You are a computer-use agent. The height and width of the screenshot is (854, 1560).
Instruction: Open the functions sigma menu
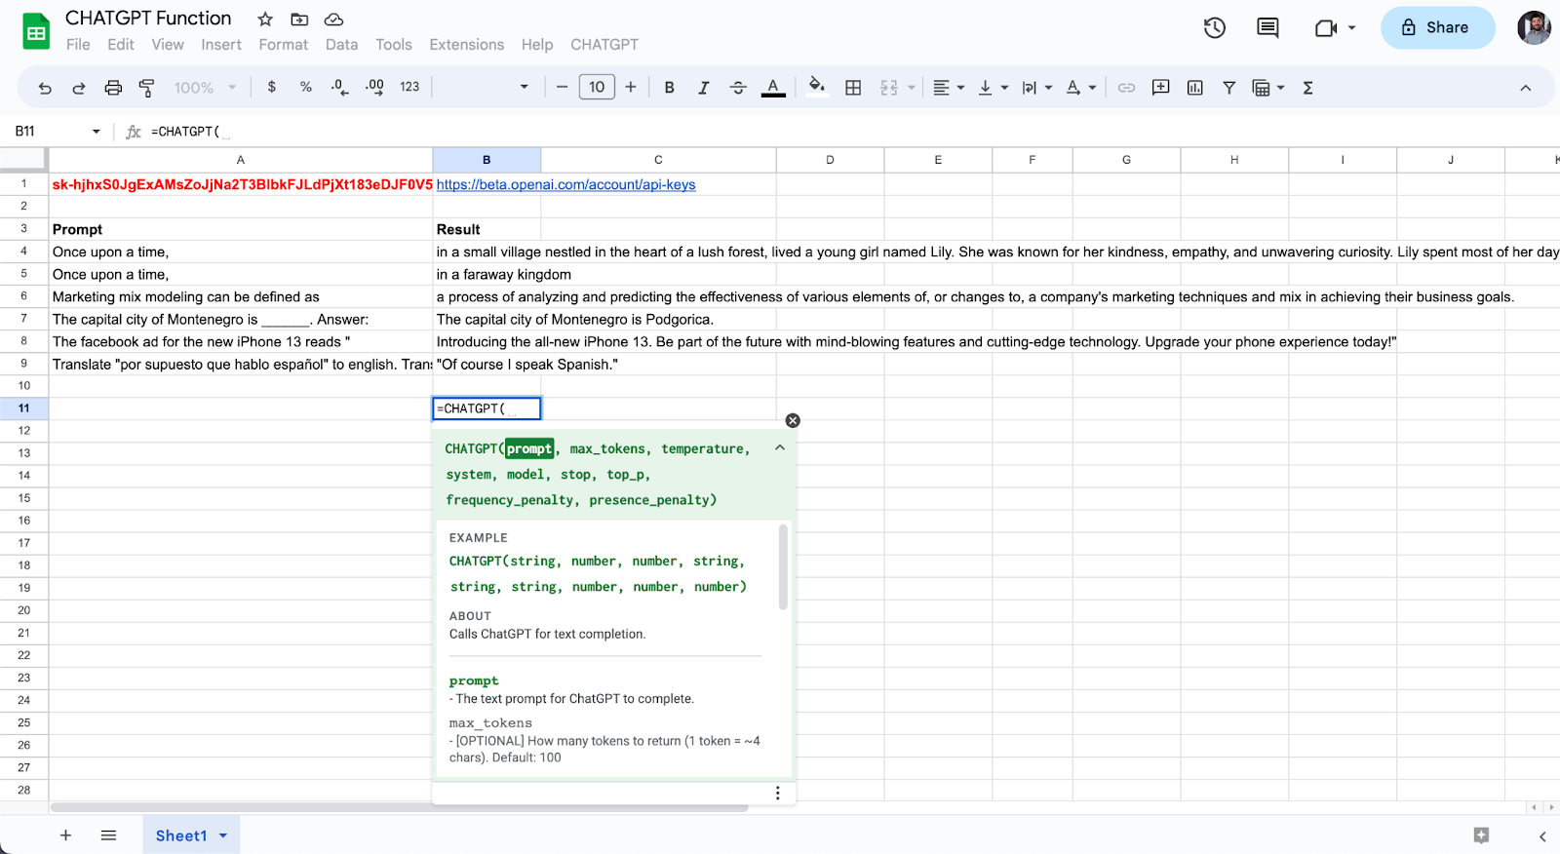(1307, 88)
